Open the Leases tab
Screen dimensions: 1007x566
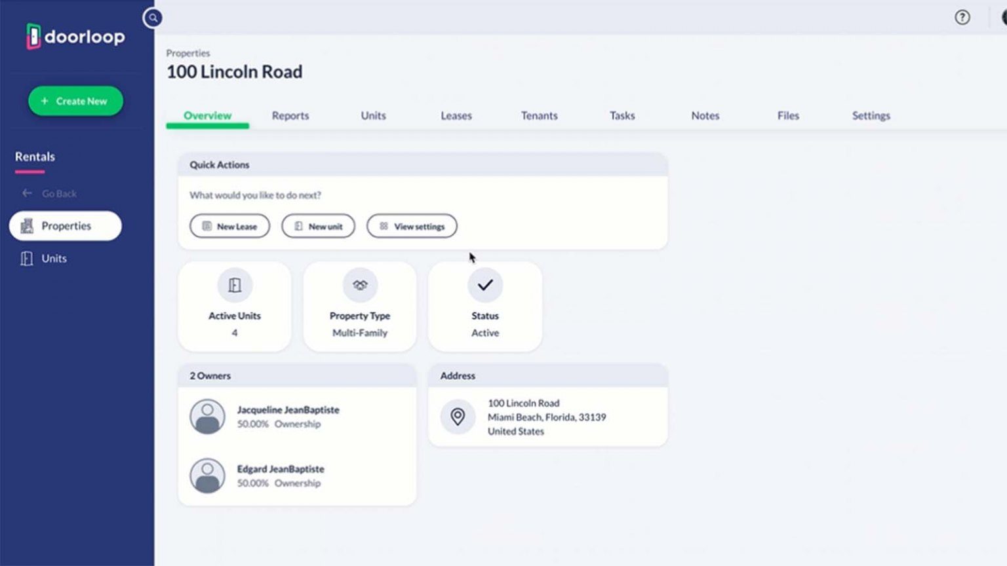(456, 115)
